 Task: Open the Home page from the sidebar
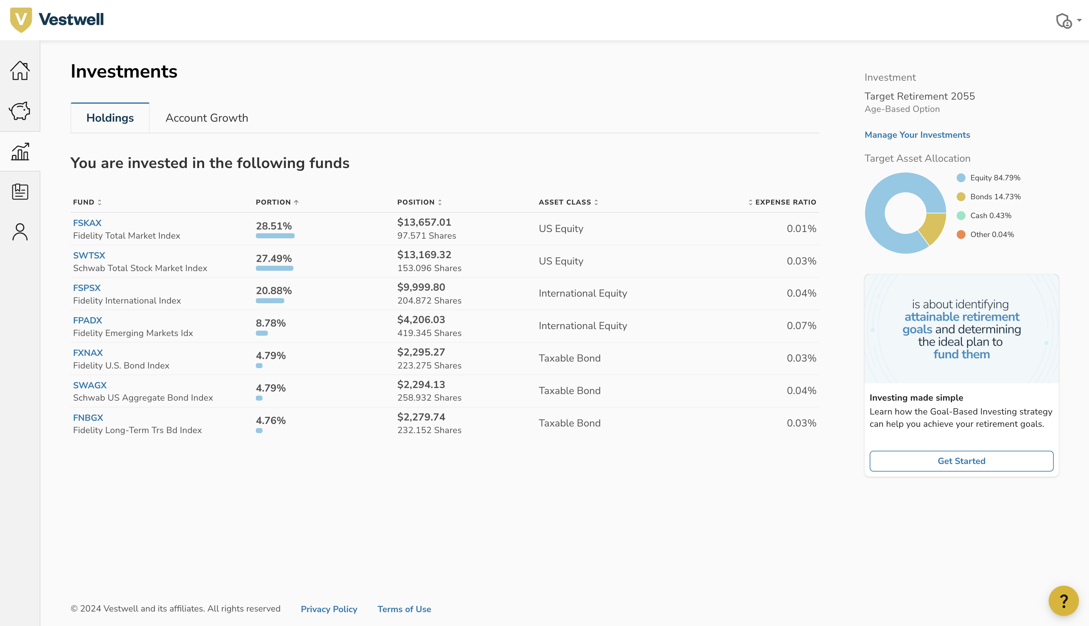point(19,70)
